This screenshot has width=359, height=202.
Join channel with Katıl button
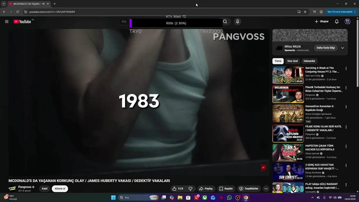45,189
